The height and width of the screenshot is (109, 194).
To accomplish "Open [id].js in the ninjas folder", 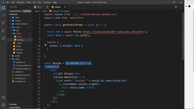I will point(19,37).
